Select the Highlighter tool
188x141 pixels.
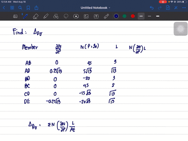46,16
